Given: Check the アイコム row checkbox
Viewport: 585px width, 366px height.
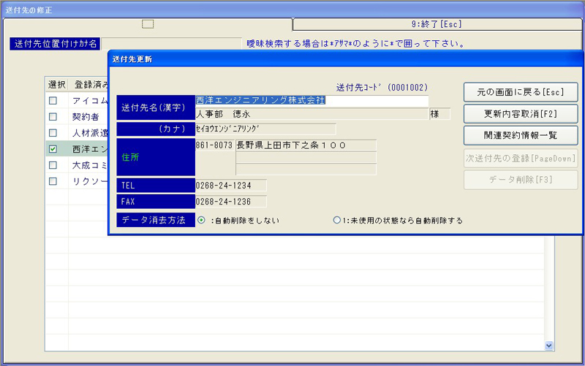Looking at the screenshot, I should tap(53, 101).
